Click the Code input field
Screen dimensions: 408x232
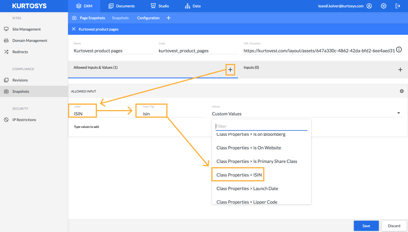click(x=198, y=51)
